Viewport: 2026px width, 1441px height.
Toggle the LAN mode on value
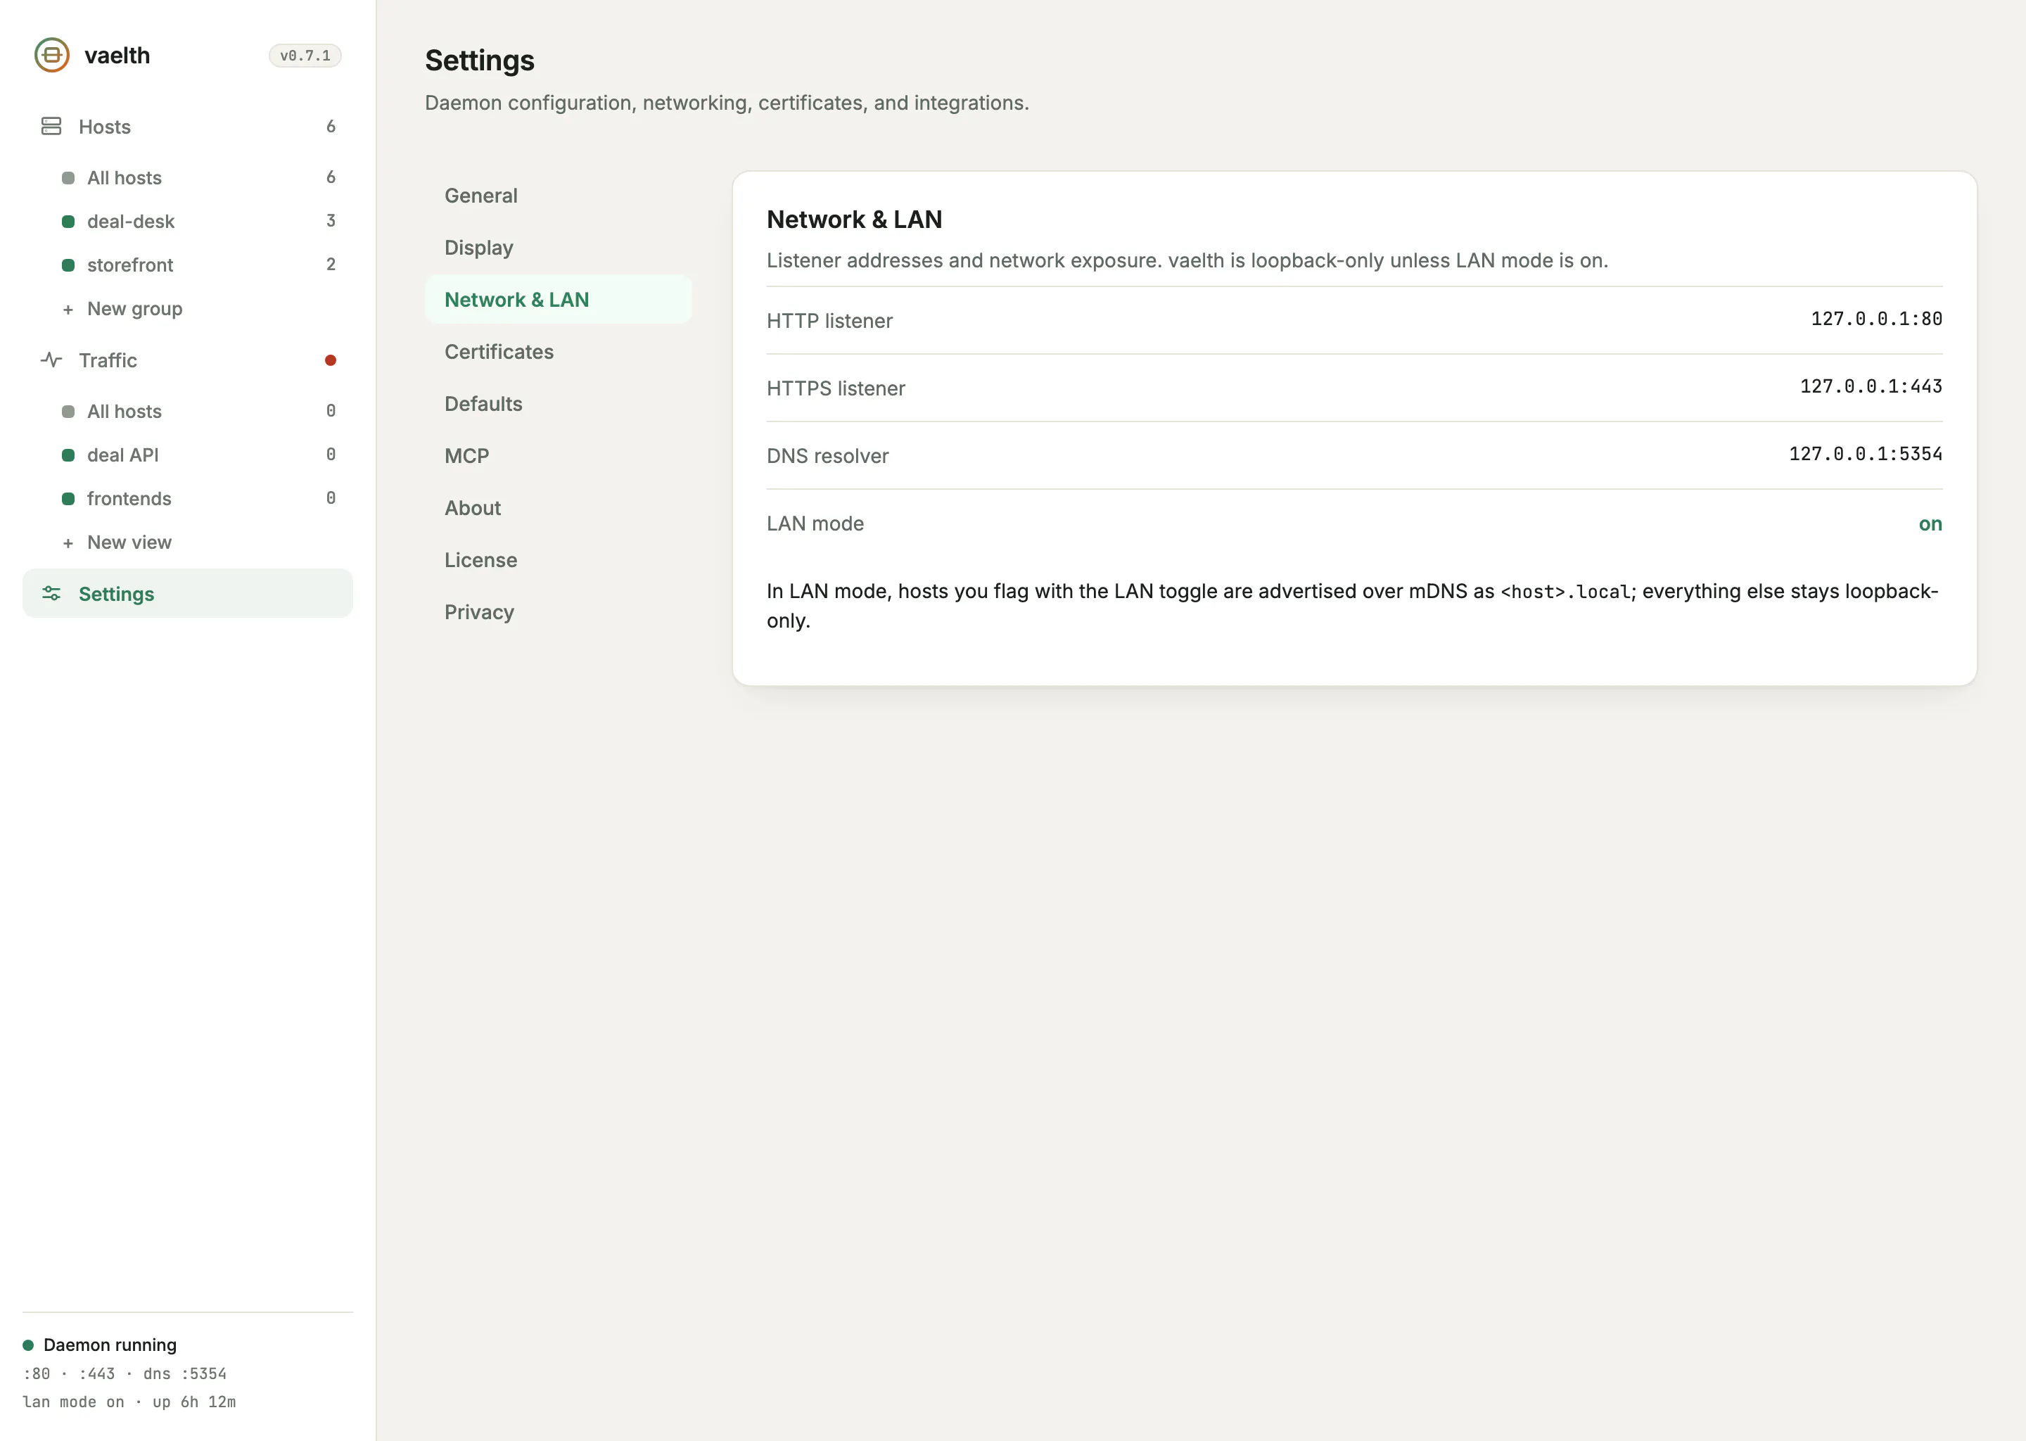click(1930, 523)
